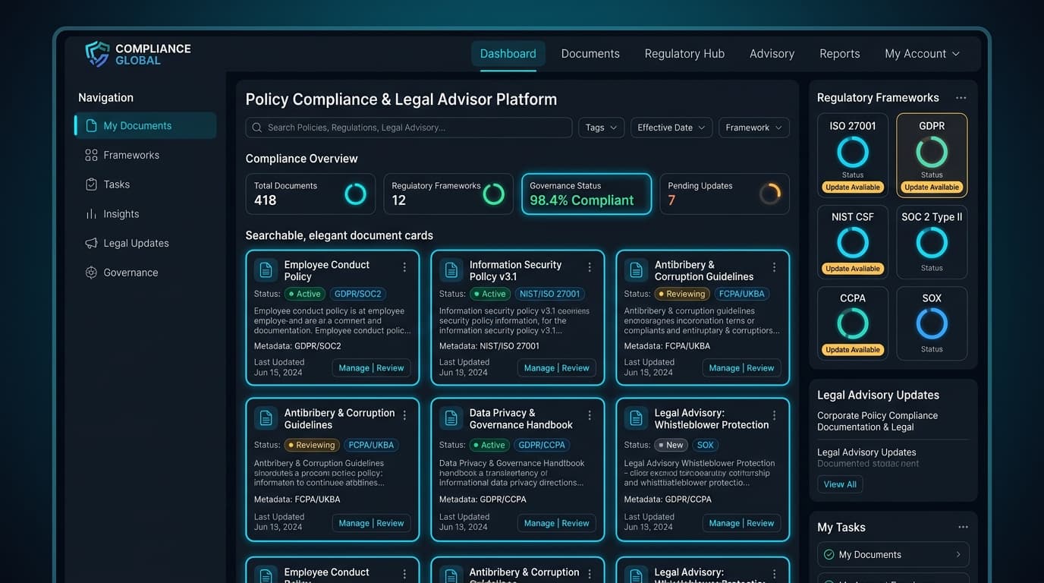Open My Tasks panel options ellipsis
The height and width of the screenshot is (583, 1044).
click(963, 527)
